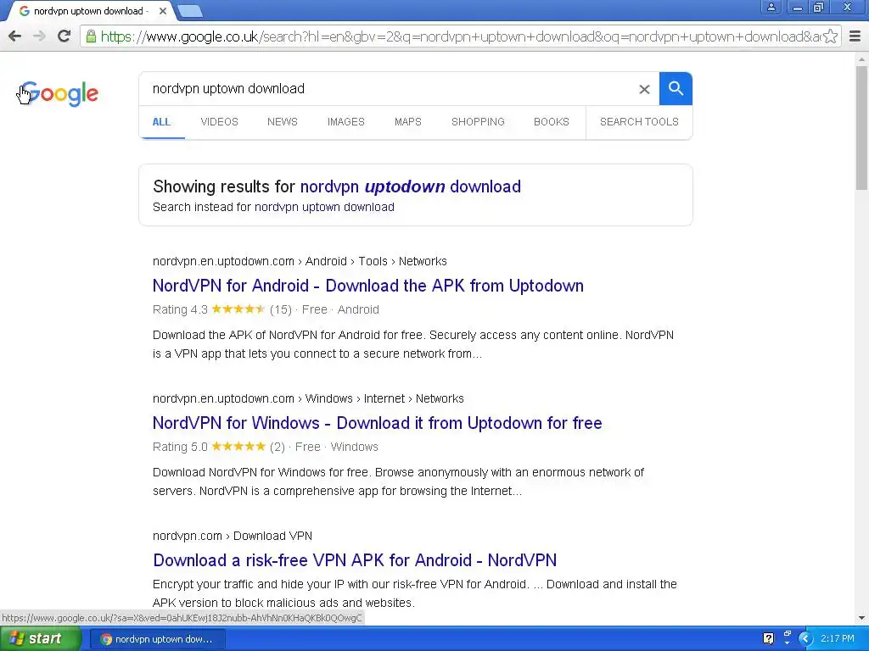Click the 'Rating 5.0' star rating line
The height and width of the screenshot is (651, 869).
(265, 447)
